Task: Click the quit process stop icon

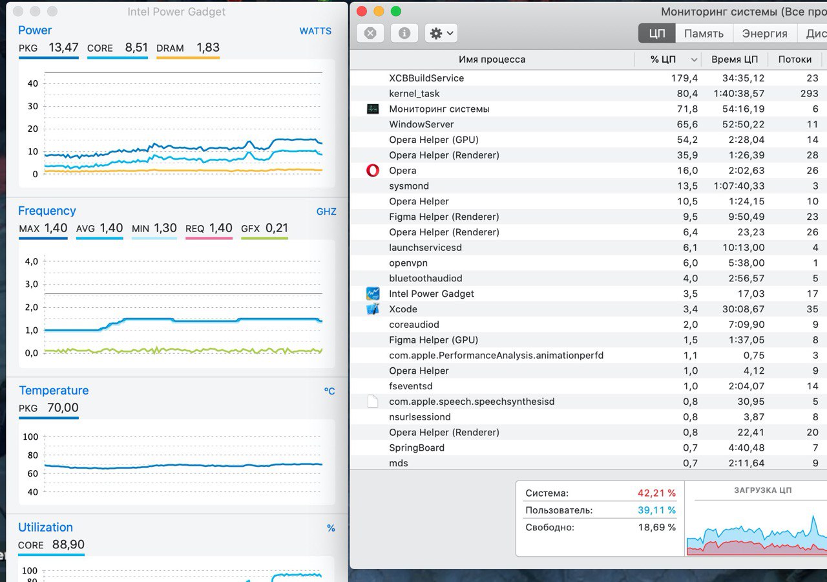Action: 370,33
